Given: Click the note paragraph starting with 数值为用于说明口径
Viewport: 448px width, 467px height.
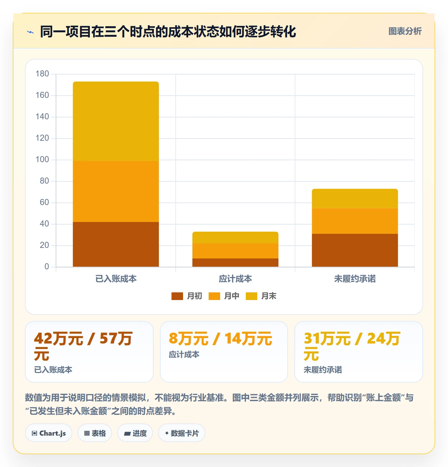Looking at the screenshot, I should point(220,404).
